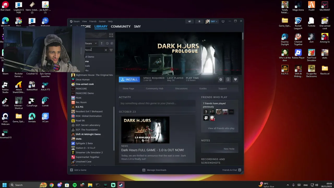Open the View menu
Screen dimensions: 334x188
(85, 21)
